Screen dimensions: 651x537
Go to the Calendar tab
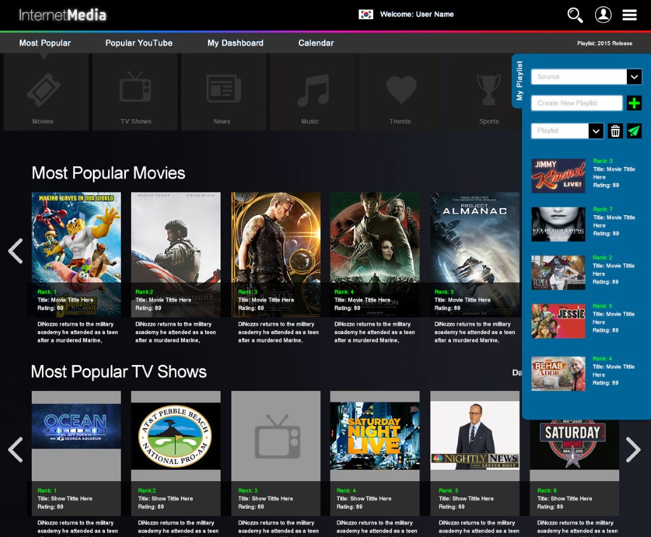[316, 43]
